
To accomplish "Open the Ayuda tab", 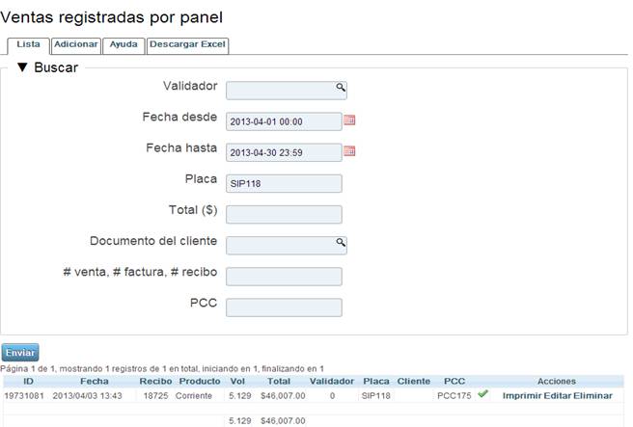I will pyautogui.click(x=124, y=44).
